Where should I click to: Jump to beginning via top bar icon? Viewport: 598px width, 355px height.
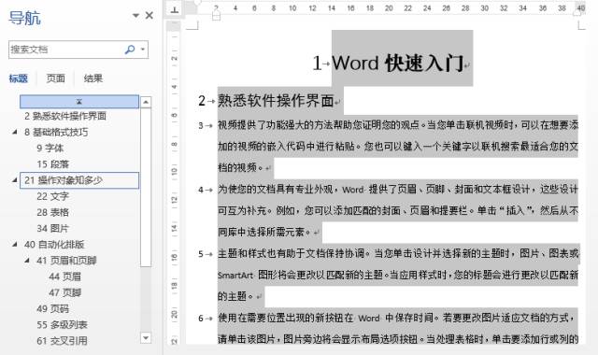pyautogui.click(x=79, y=102)
